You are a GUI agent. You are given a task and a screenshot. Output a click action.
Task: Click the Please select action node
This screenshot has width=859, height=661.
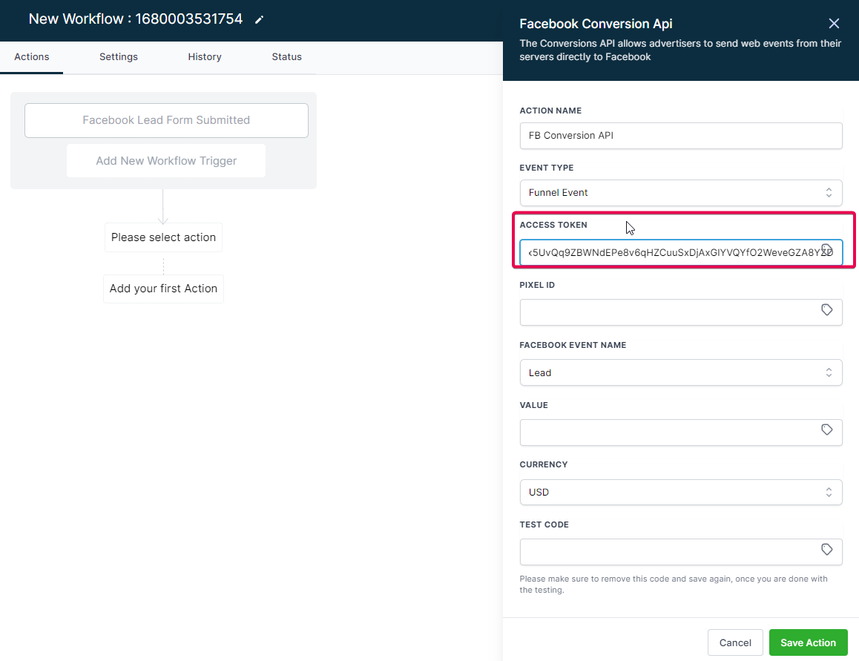coord(163,237)
